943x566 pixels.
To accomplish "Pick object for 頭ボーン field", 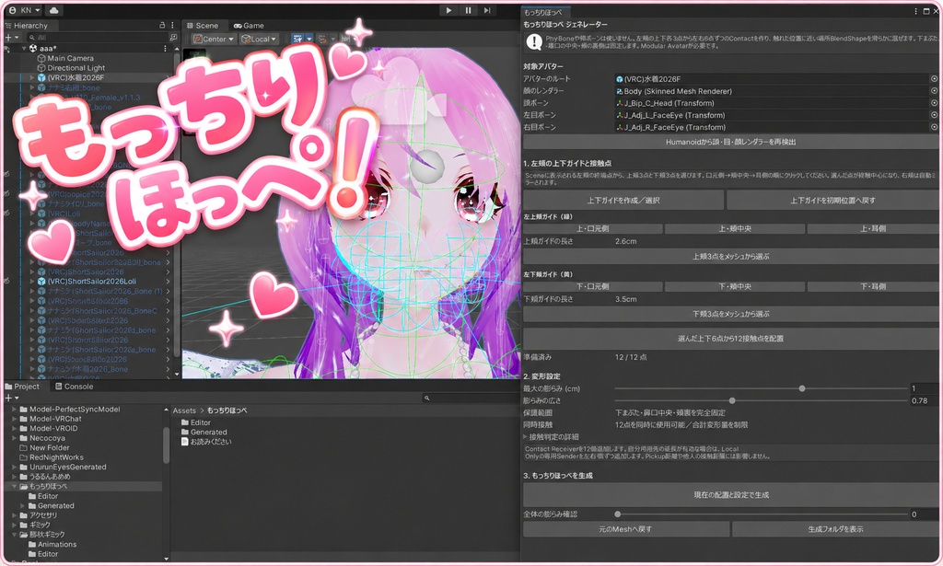I will pos(934,103).
